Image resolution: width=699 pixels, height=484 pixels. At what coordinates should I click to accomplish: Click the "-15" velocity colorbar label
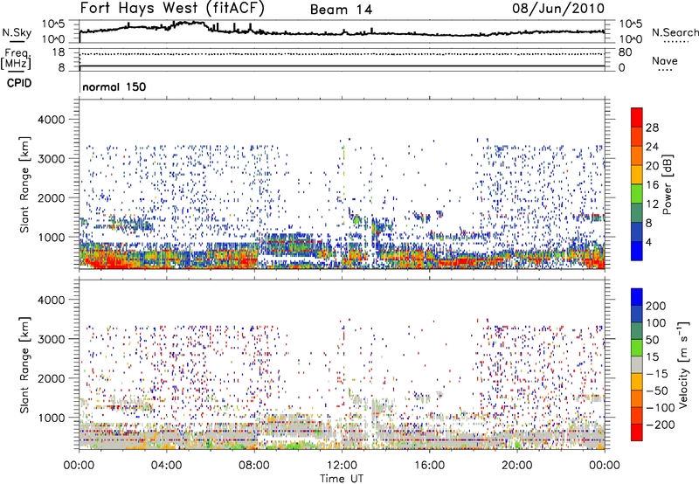pyautogui.click(x=657, y=374)
